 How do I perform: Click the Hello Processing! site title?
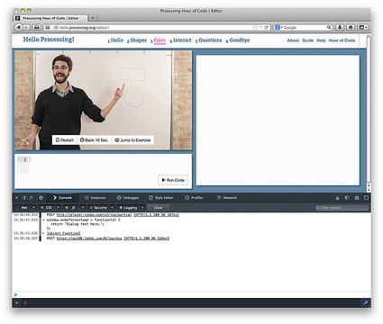tap(49, 40)
